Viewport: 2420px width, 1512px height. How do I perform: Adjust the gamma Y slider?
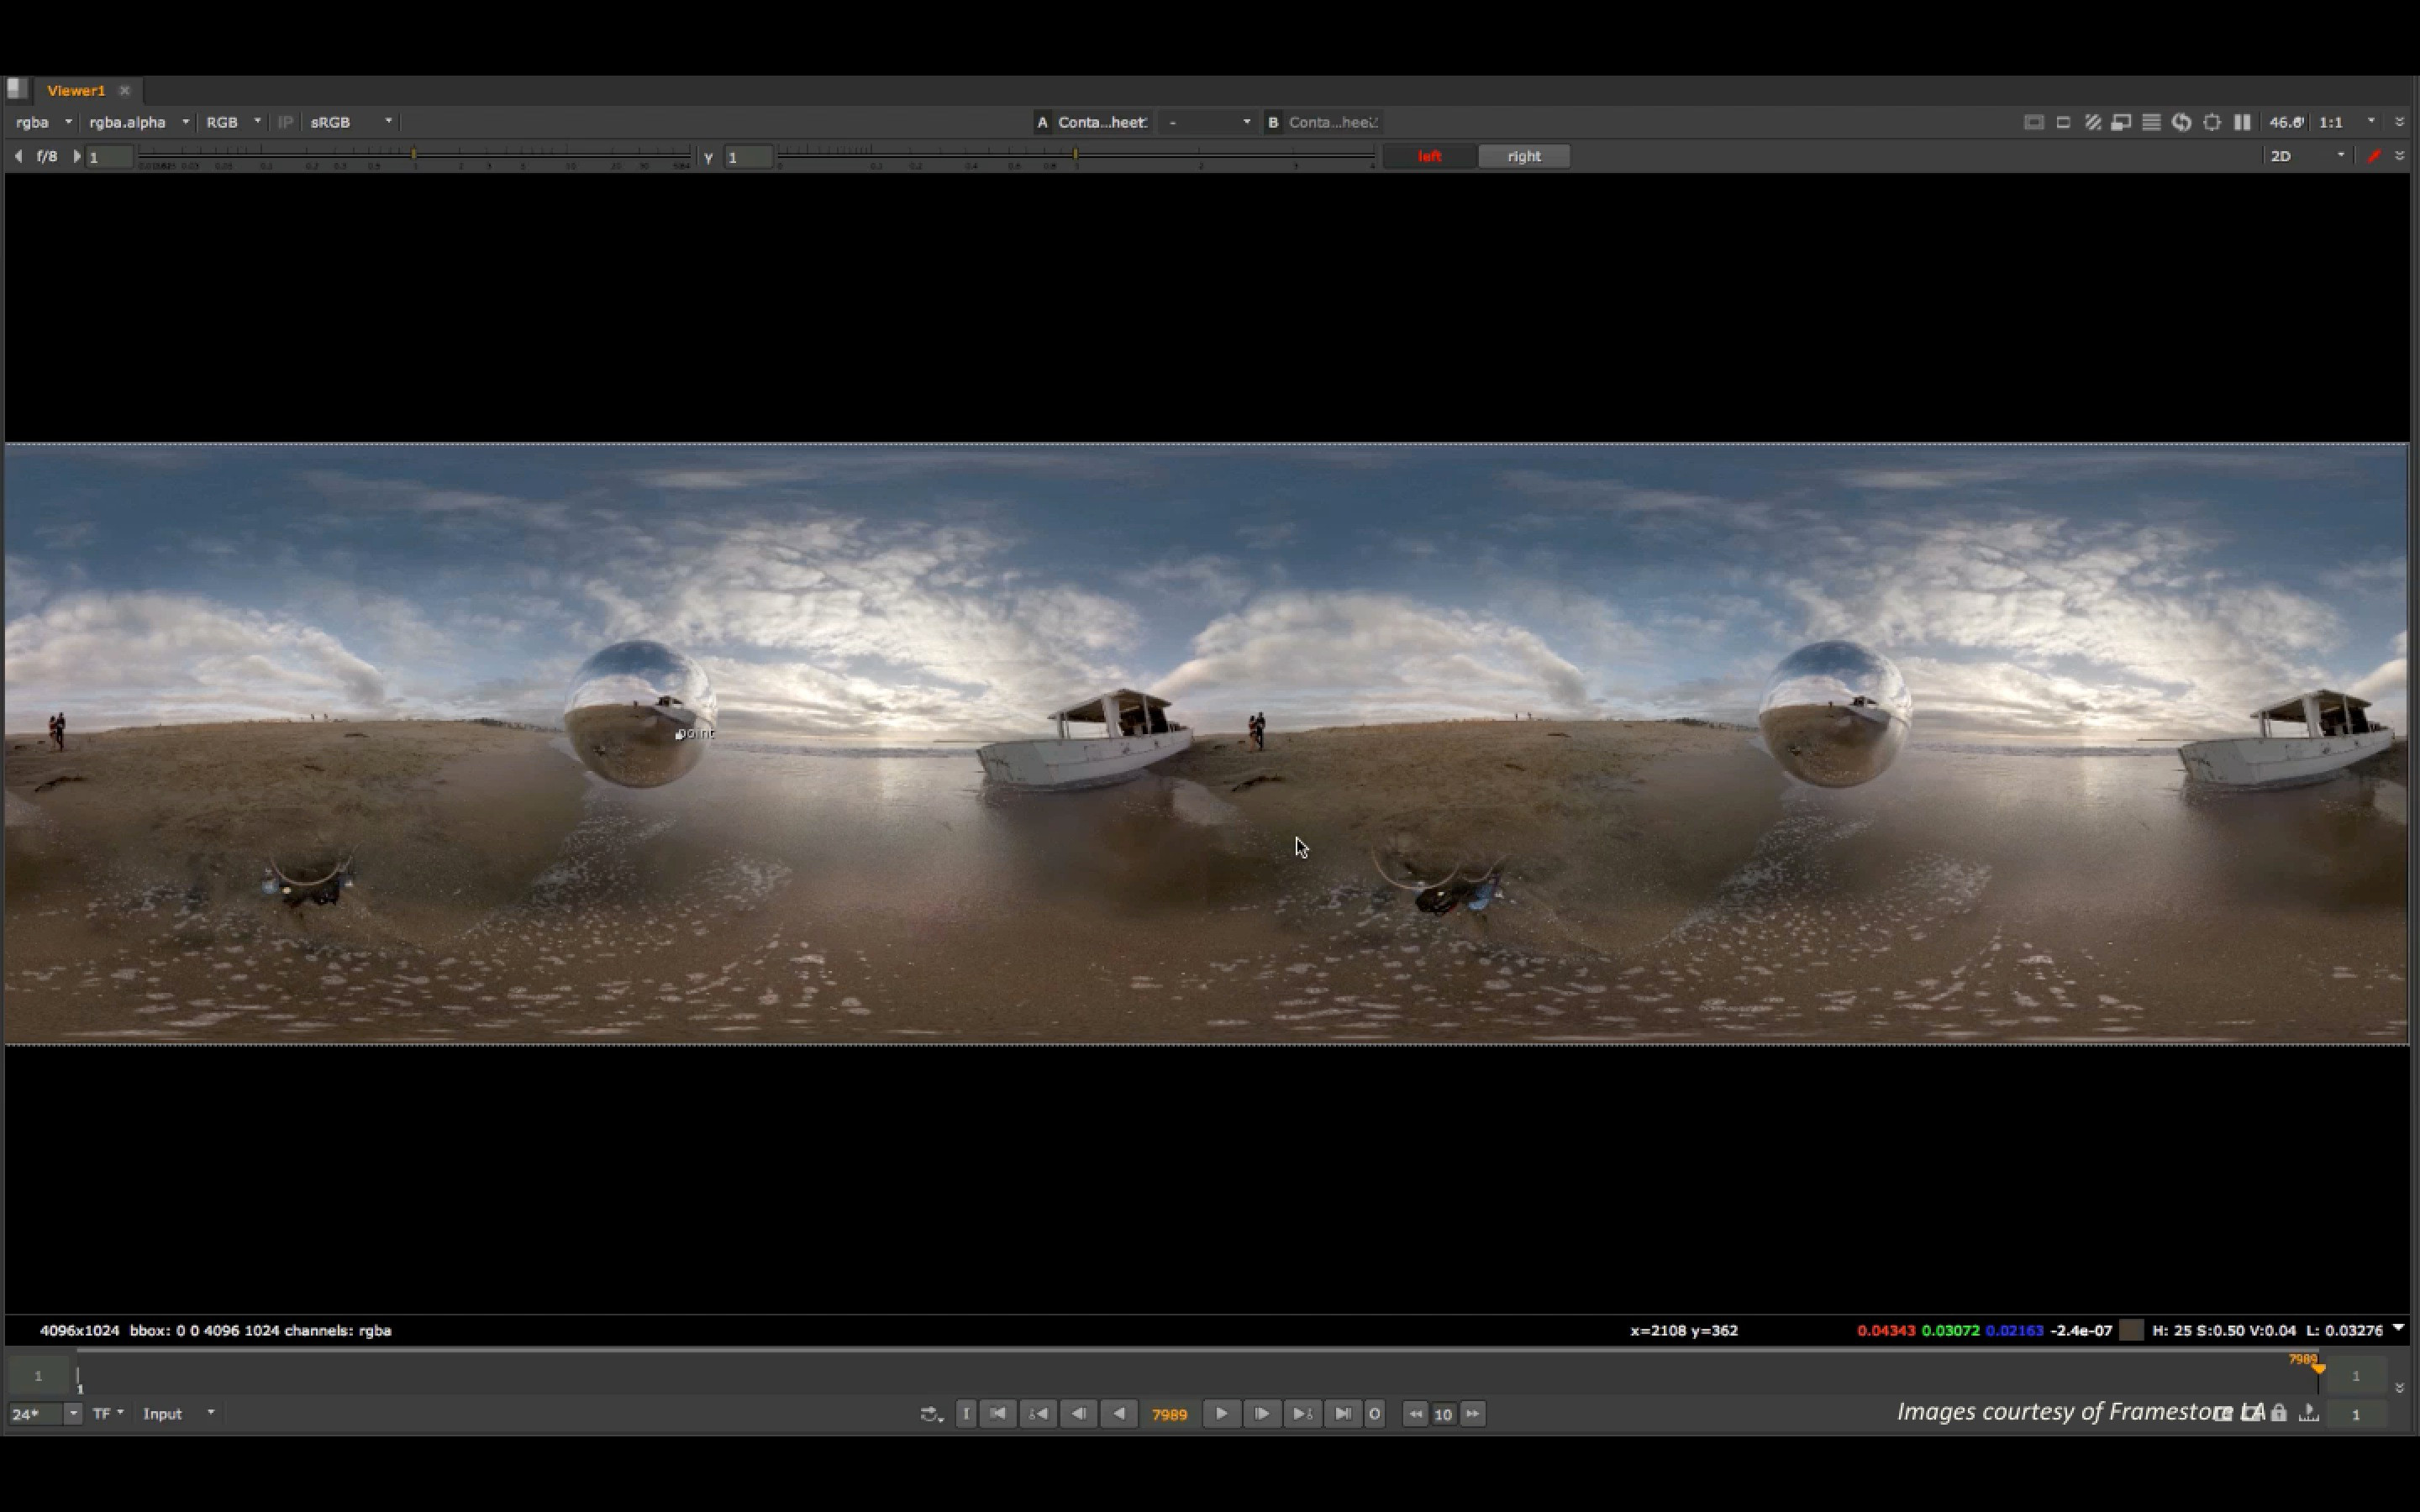[1075, 155]
